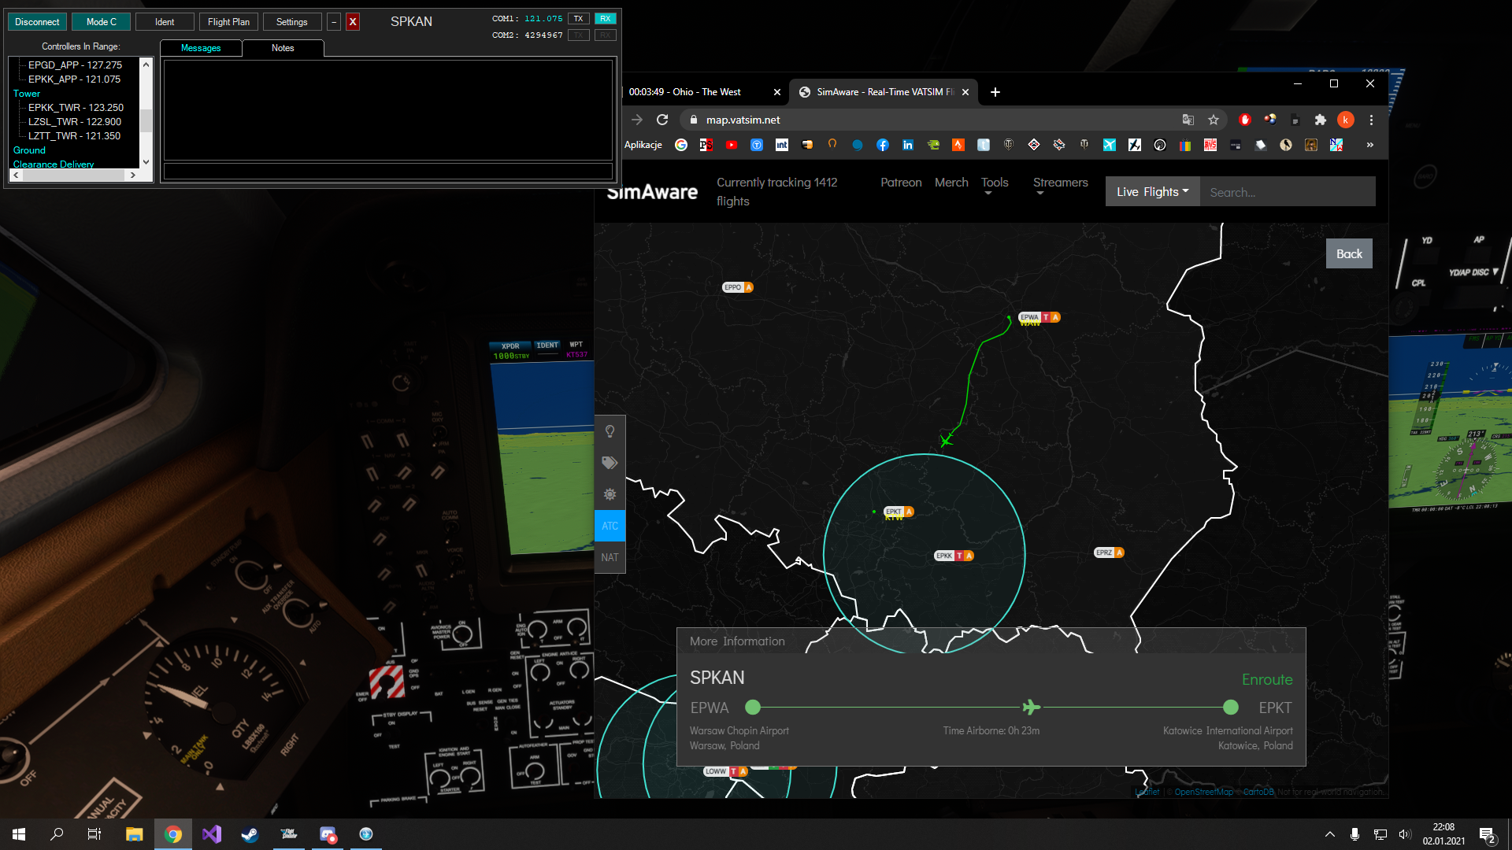Click the EPKK airport marker on map
1512x850 pixels.
[945, 556]
